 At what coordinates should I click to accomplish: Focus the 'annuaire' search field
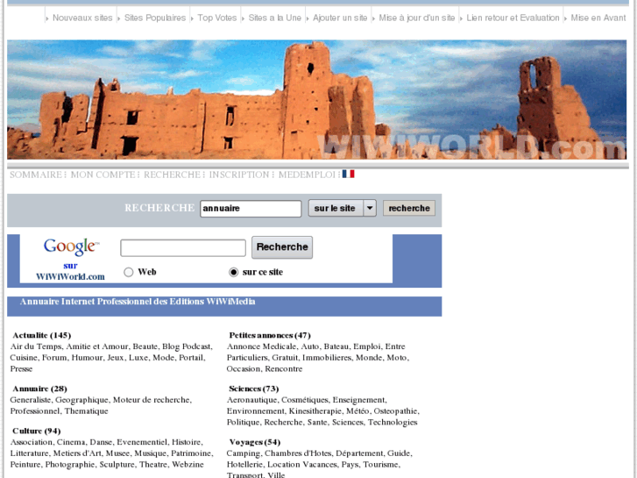point(251,208)
